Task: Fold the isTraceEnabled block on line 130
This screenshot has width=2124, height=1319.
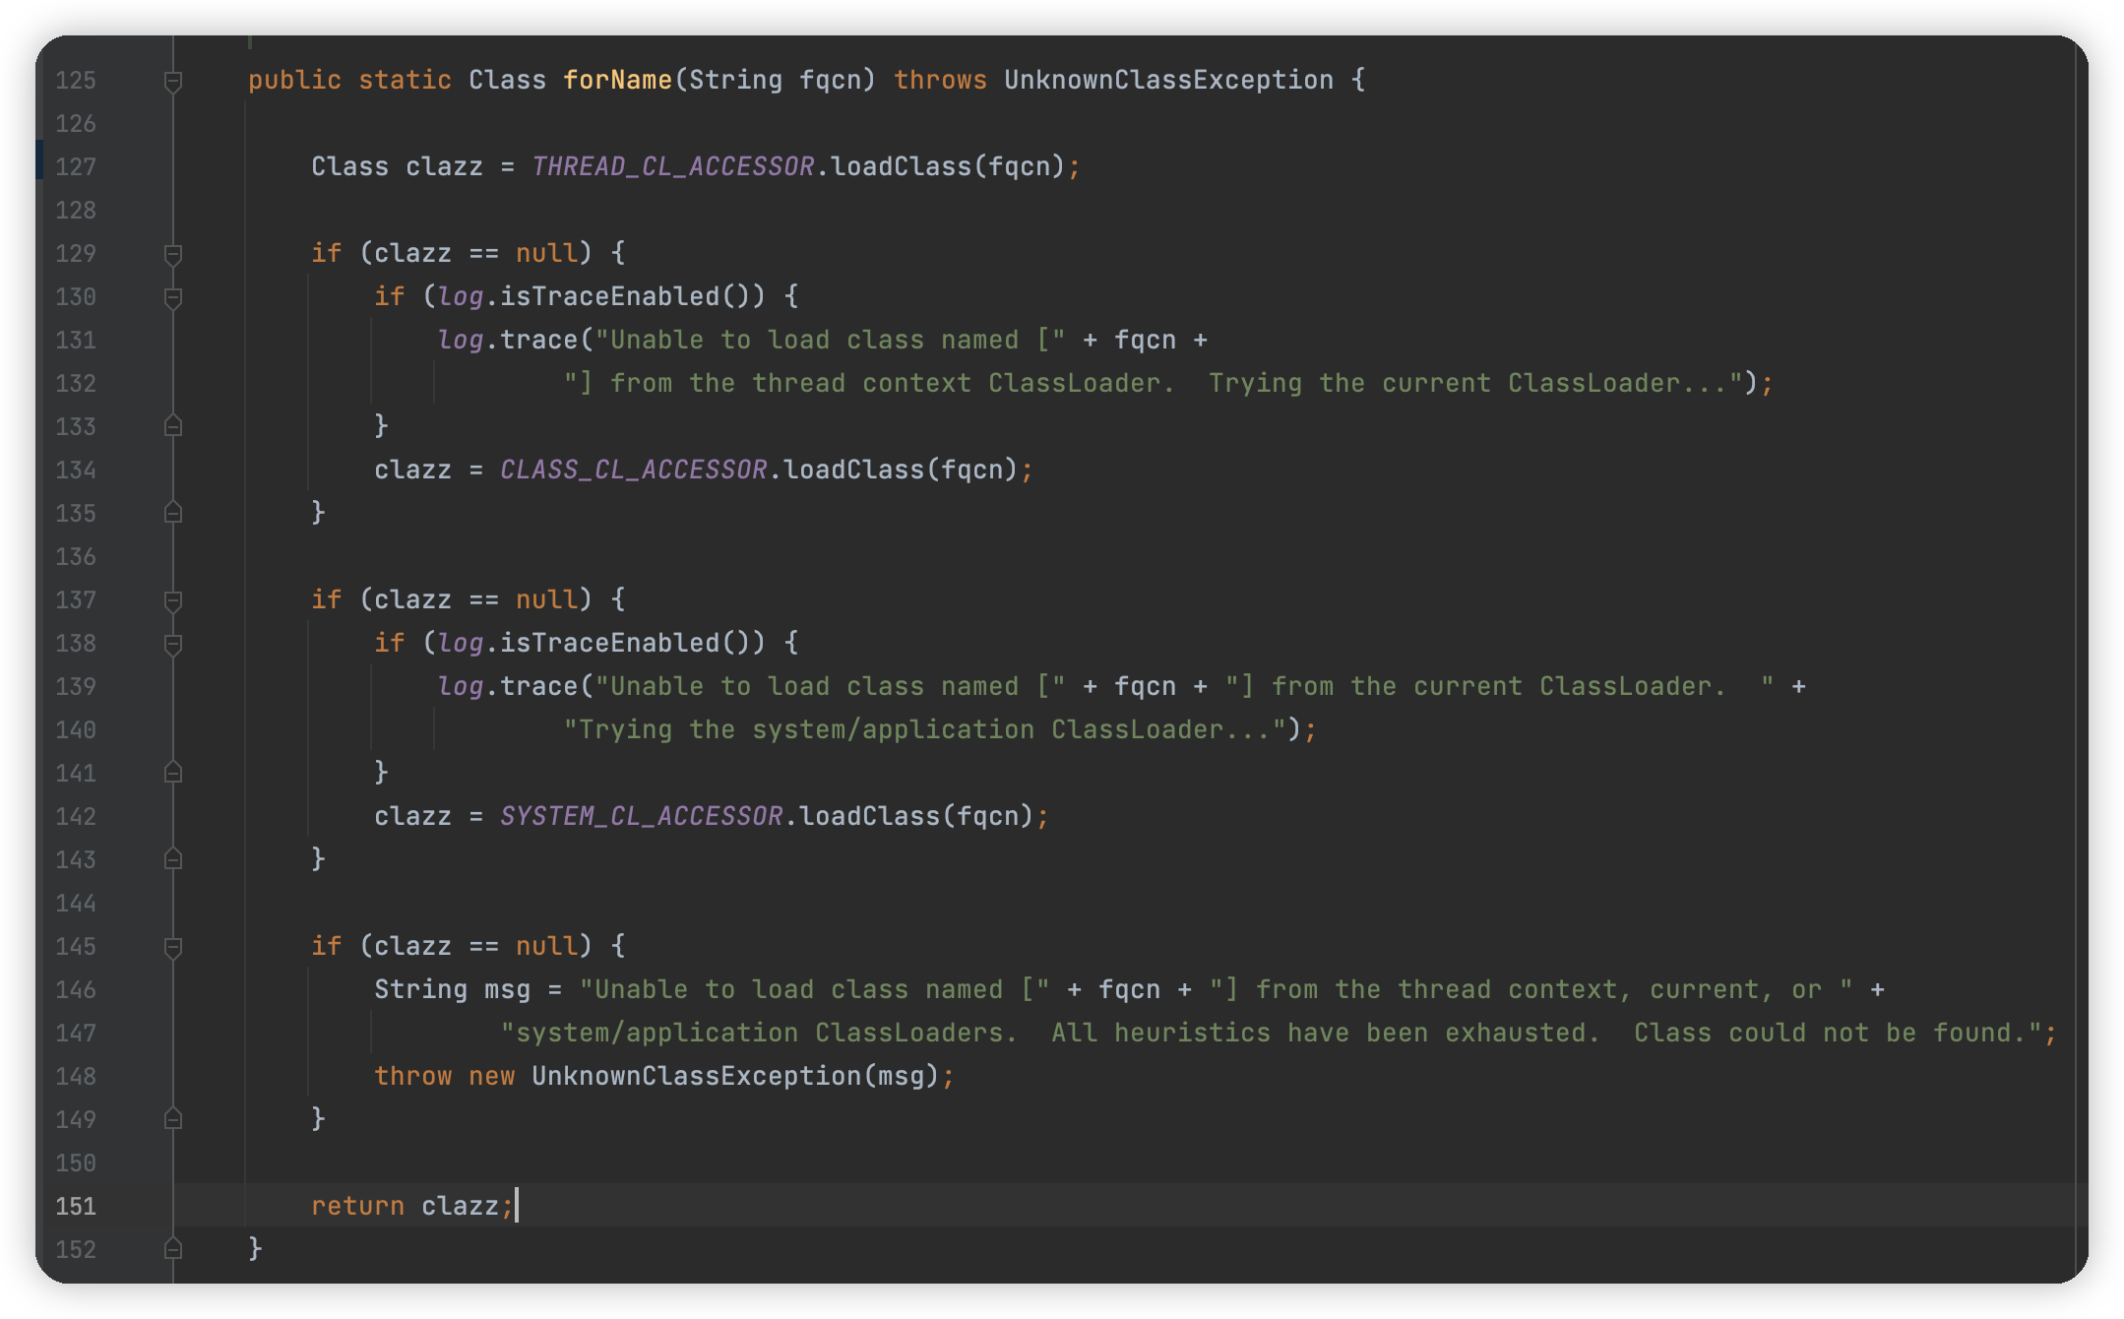Action: click(173, 297)
